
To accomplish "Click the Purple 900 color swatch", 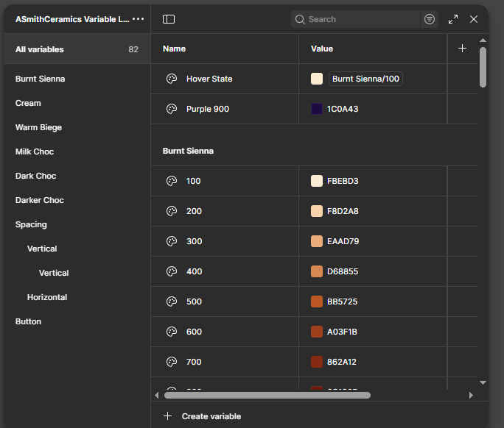I will click(x=317, y=109).
